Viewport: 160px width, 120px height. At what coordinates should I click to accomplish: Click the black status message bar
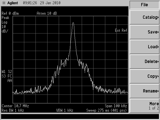coord(80,117)
